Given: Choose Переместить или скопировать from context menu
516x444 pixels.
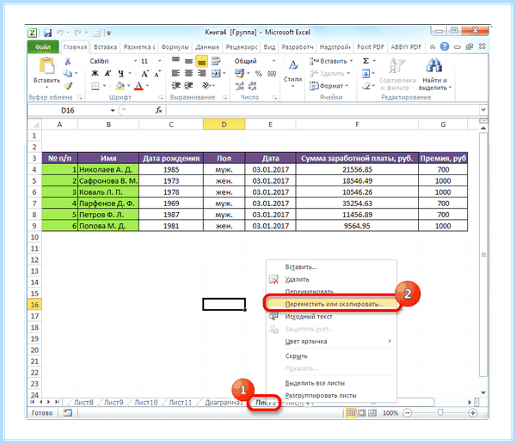Looking at the screenshot, I should click(334, 304).
